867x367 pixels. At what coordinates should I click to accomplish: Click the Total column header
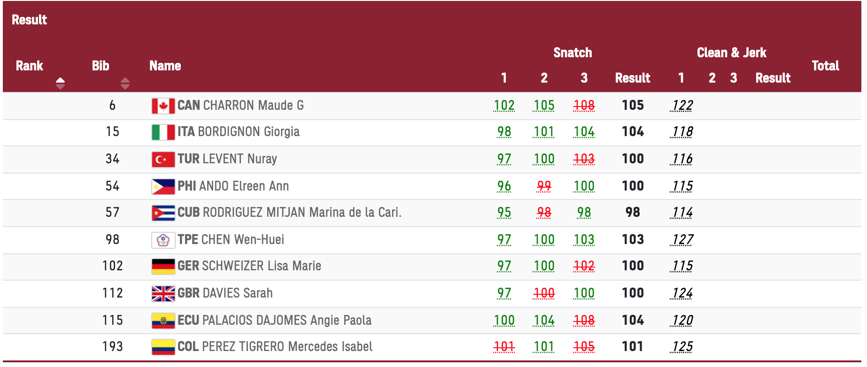[825, 66]
